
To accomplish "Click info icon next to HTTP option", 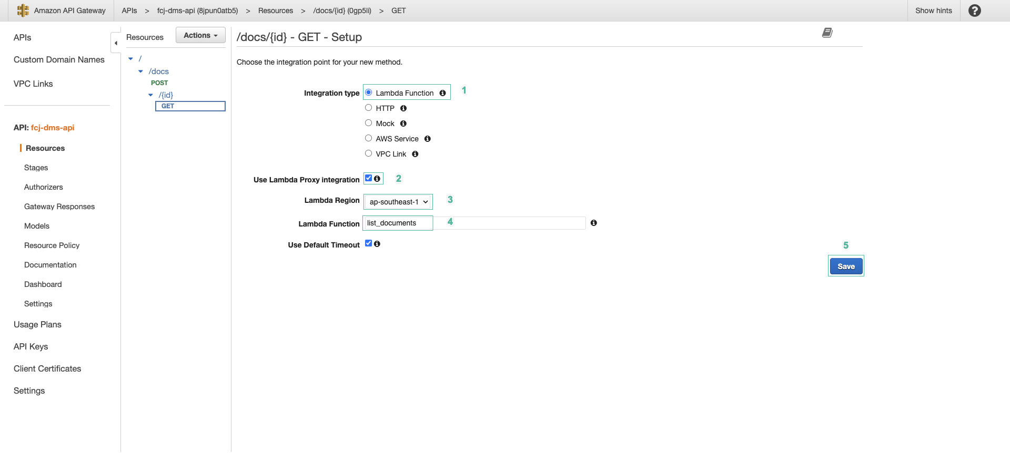I will 403,108.
